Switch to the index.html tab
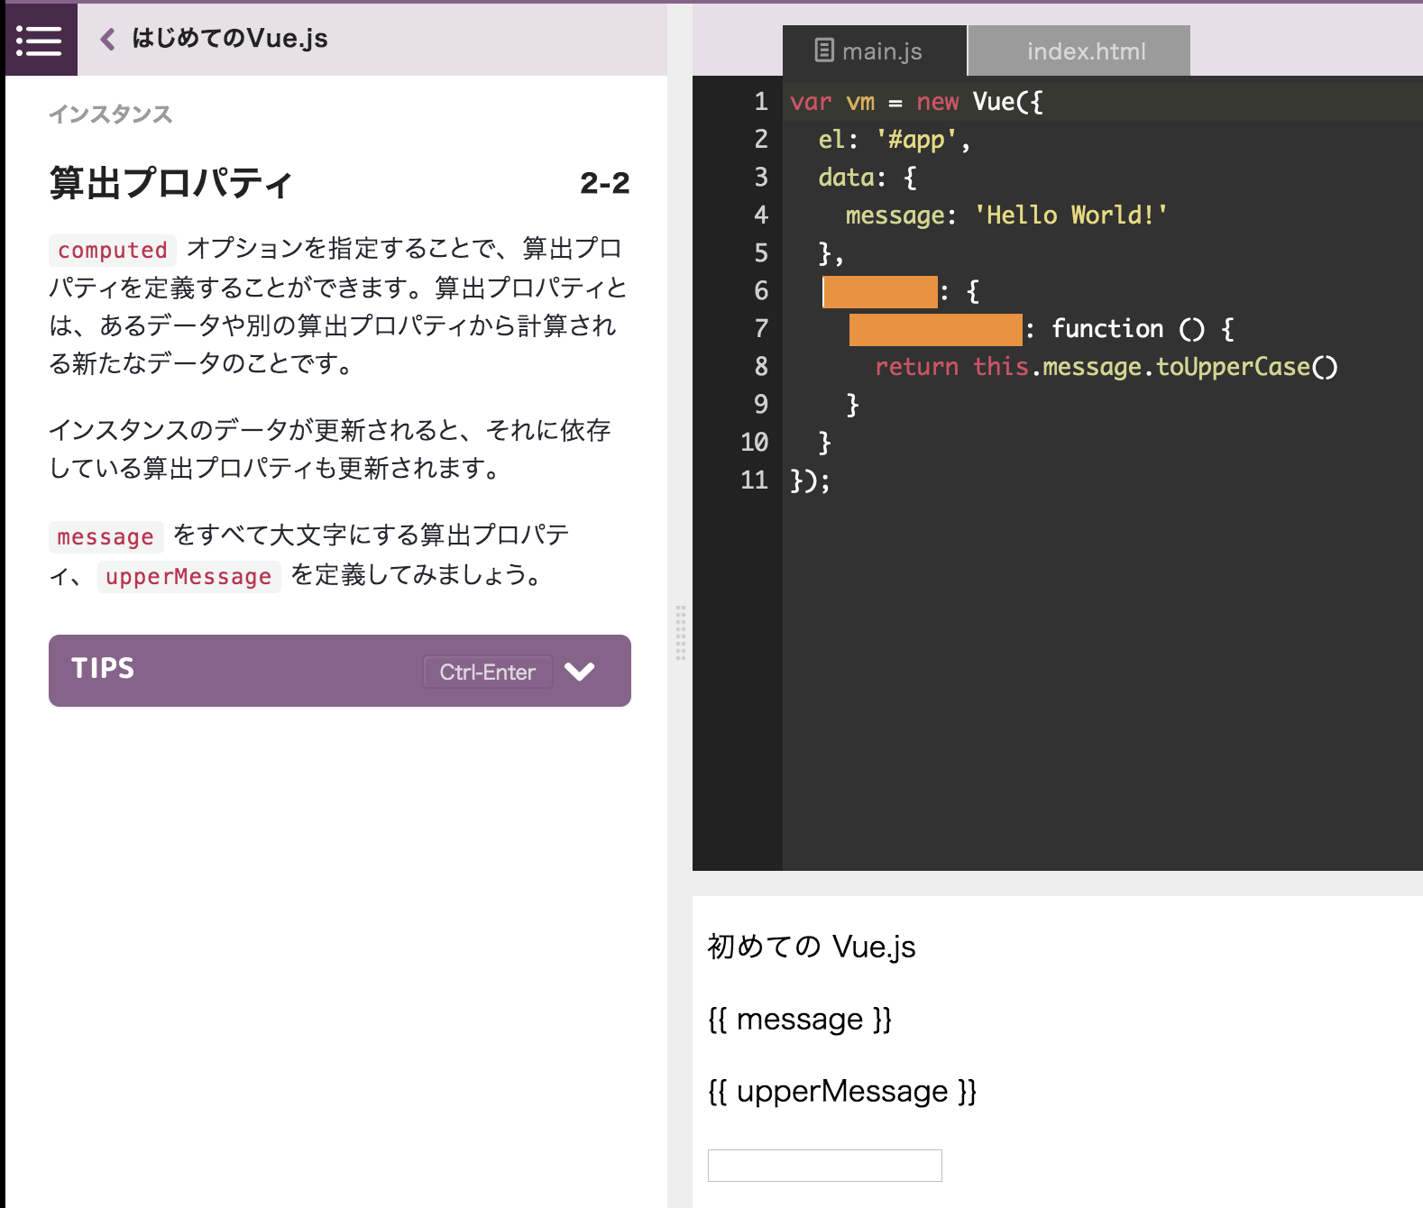This screenshot has height=1208, width=1423. (1085, 51)
